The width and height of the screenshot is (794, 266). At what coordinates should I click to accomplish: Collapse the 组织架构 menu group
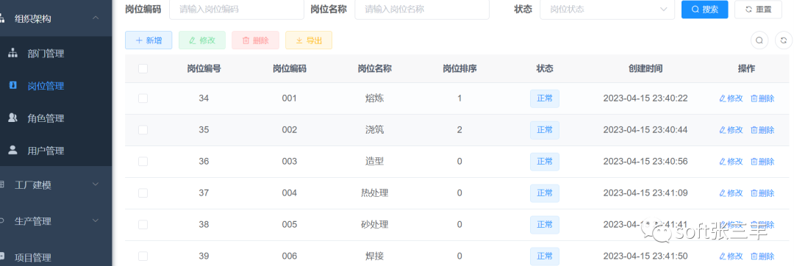(95, 18)
